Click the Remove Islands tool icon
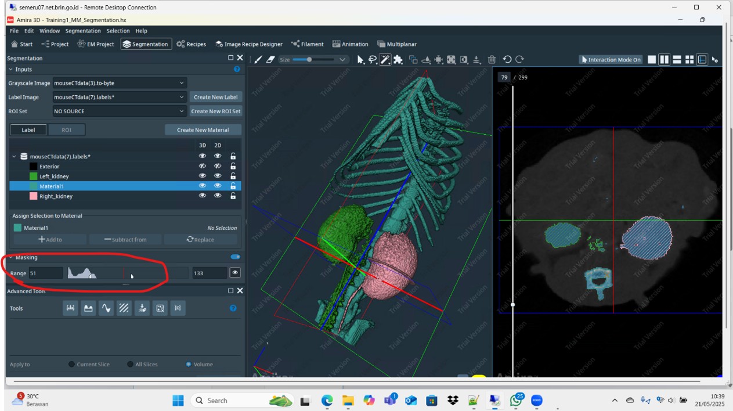 pos(160,308)
